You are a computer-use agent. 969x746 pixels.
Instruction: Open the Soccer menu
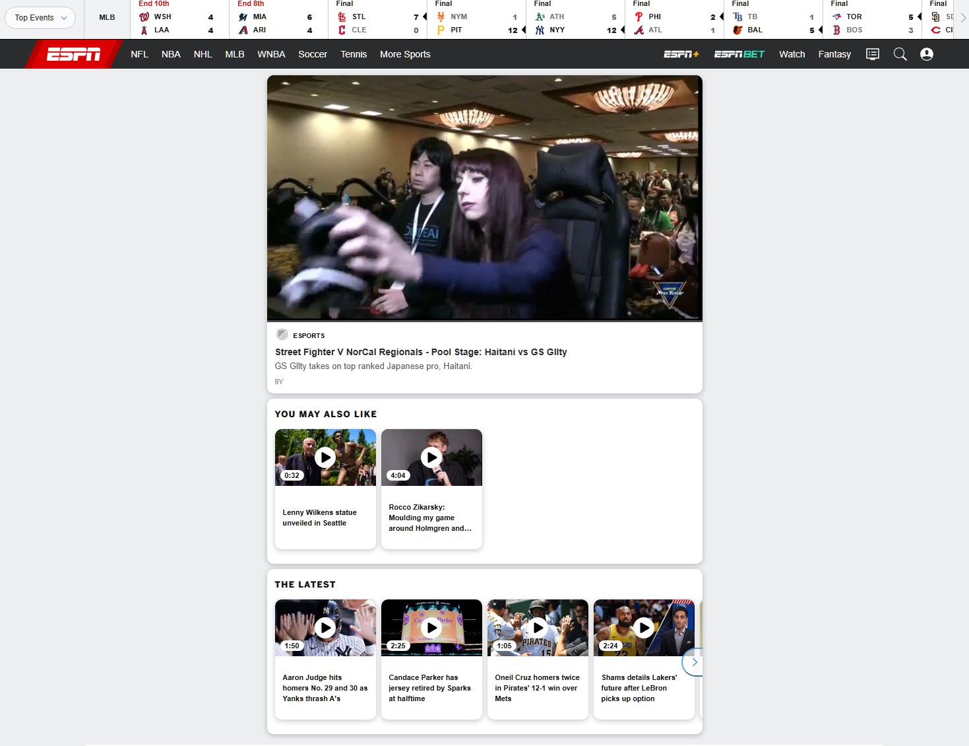pos(313,54)
